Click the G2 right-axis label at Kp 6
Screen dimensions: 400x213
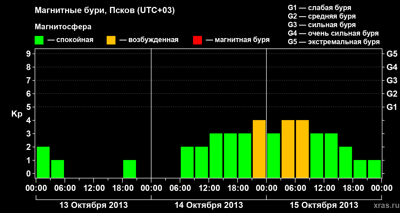(392, 94)
